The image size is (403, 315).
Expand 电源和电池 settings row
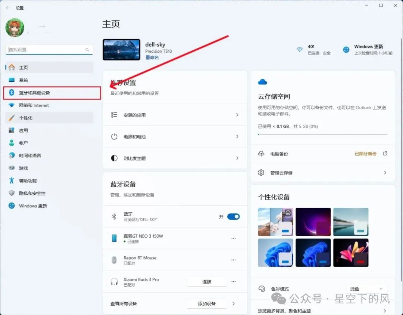pos(175,136)
